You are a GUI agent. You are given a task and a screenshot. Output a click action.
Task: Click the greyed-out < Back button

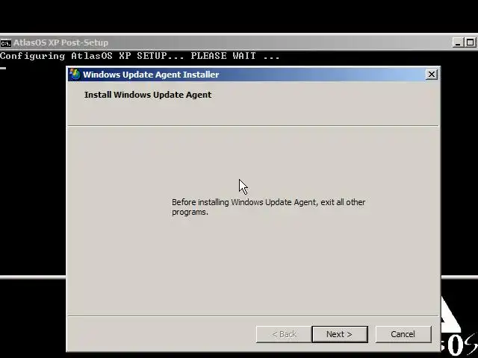(284, 334)
